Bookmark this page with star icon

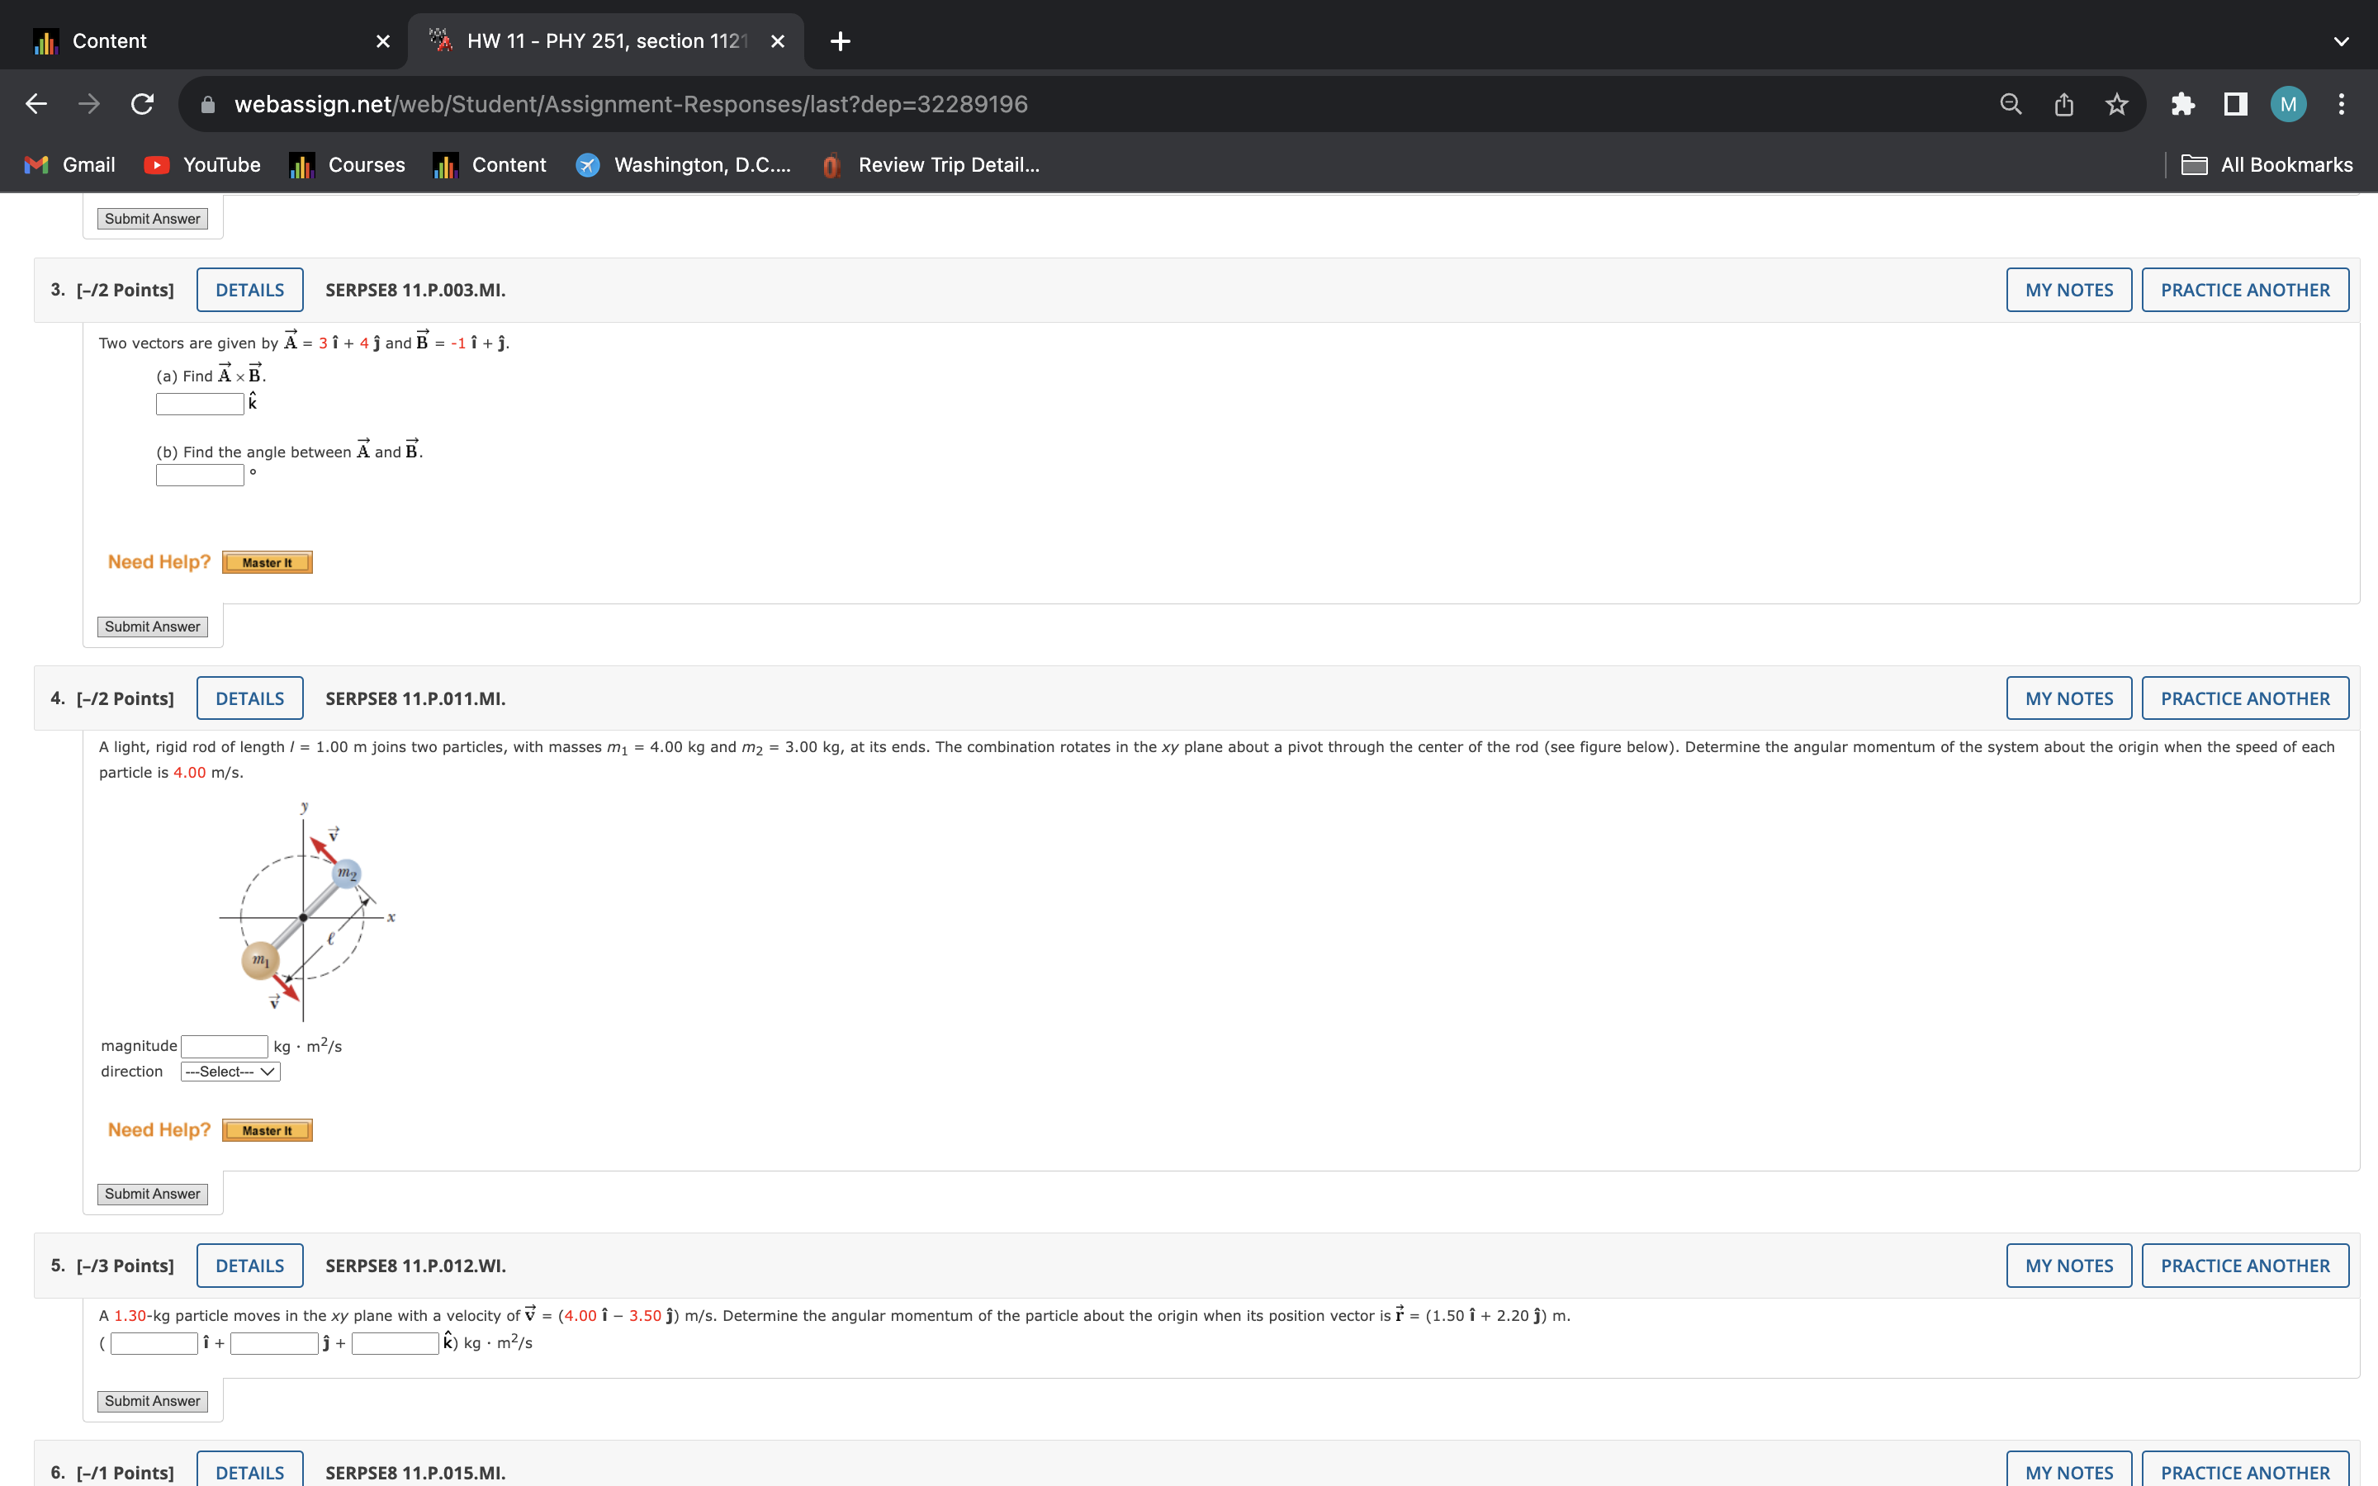pos(2116,104)
